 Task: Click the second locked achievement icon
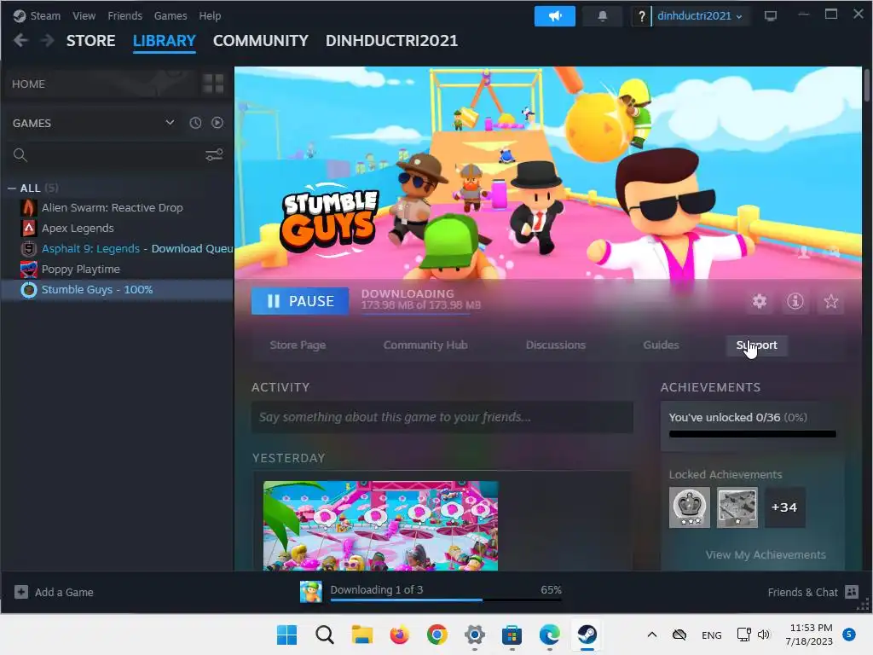[x=737, y=507]
